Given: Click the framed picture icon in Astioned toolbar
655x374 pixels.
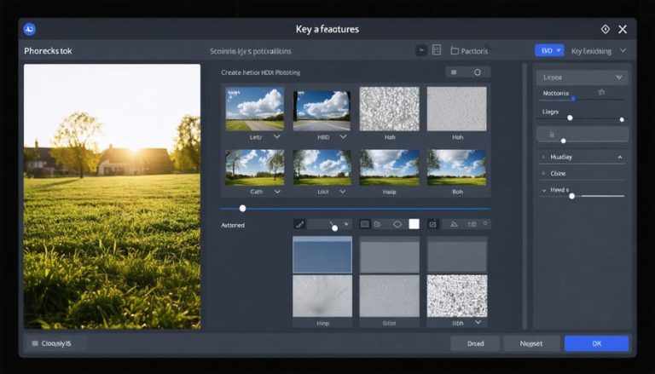Looking at the screenshot, I should coord(432,224).
